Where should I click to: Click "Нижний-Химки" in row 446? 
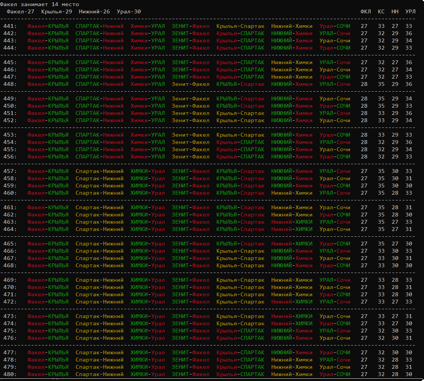[292, 70]
